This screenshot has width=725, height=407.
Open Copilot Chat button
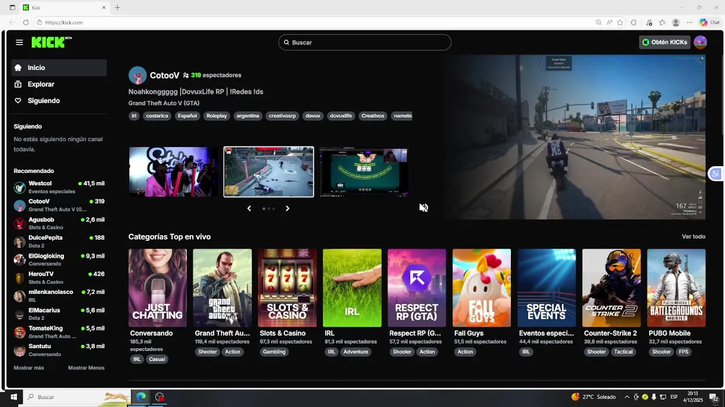pyautogui.click(x=709, y=23)
